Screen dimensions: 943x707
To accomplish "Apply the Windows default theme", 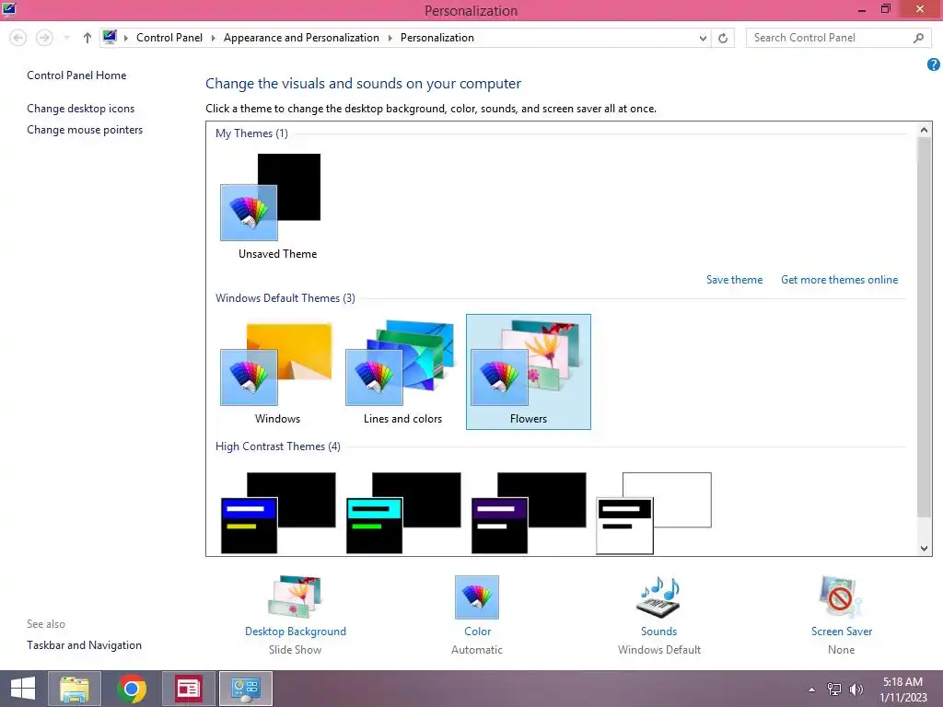I will point(276,365).
